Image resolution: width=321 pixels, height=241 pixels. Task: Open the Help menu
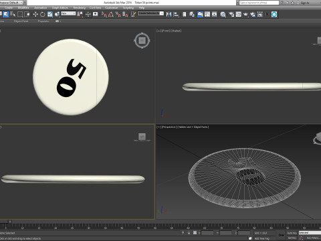tap(142, 8)
